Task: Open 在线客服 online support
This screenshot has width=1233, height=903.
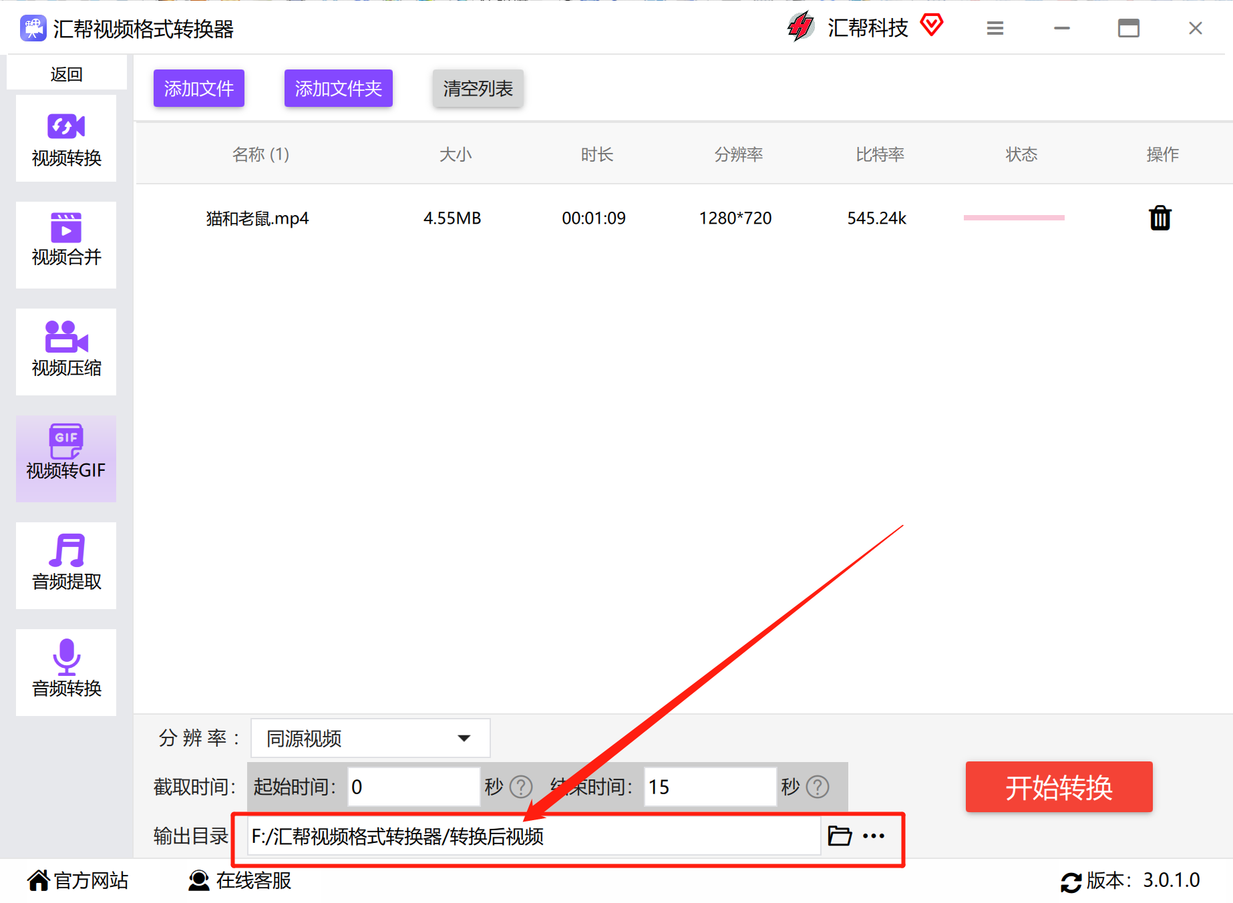Action: pos(240,880)
